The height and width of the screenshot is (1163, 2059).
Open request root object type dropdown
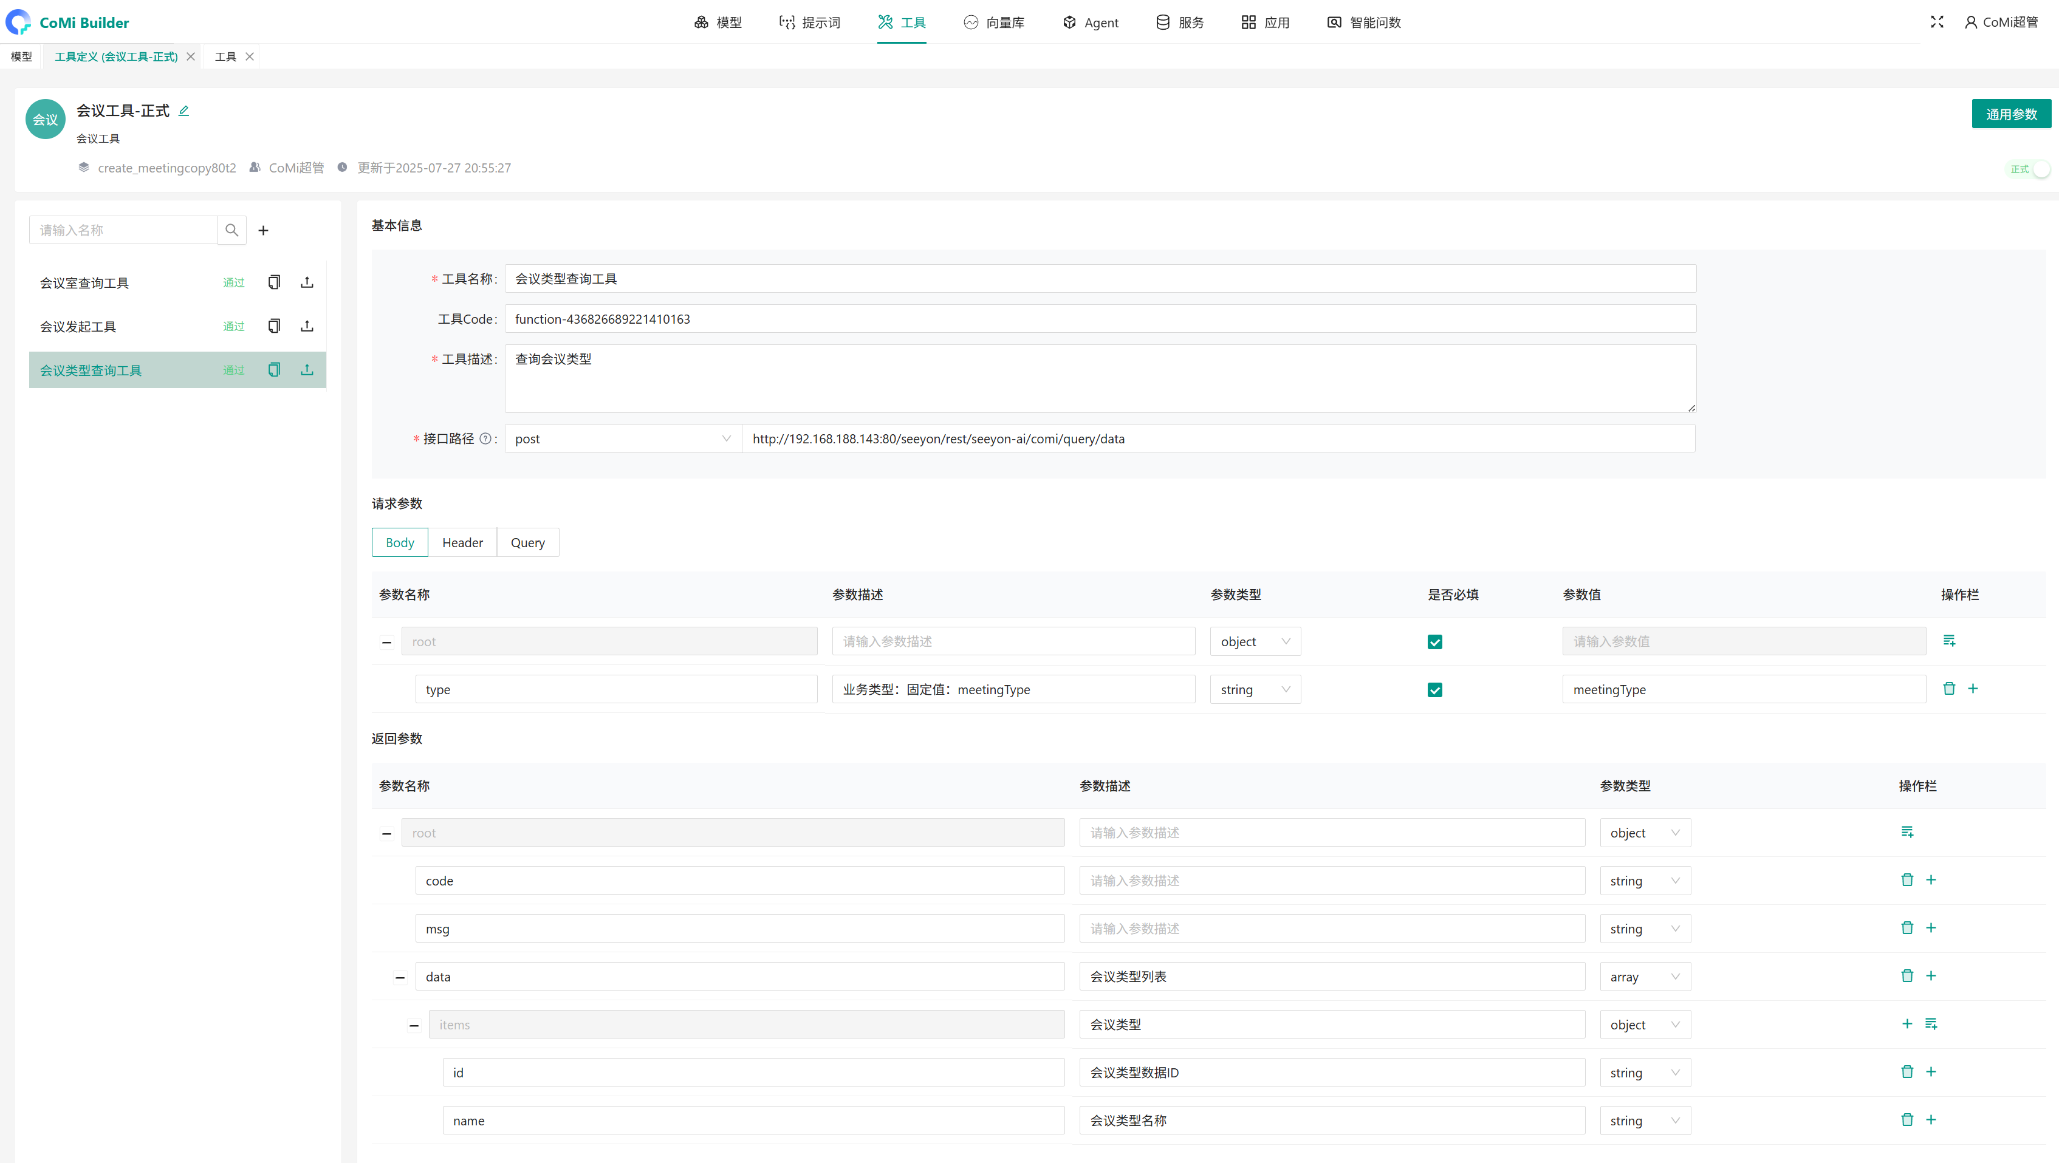pyautogui.click(x=1255, y=641)
